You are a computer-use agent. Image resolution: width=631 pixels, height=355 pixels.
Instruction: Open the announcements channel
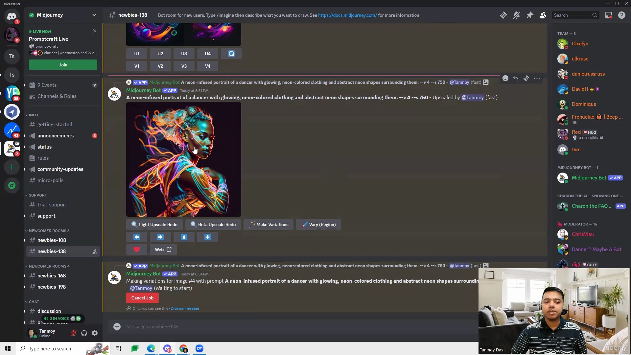63,136
